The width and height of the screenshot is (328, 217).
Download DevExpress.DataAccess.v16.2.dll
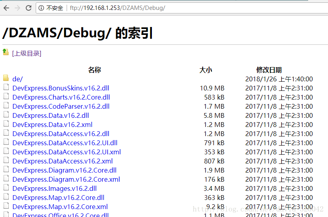click(61, 134)
